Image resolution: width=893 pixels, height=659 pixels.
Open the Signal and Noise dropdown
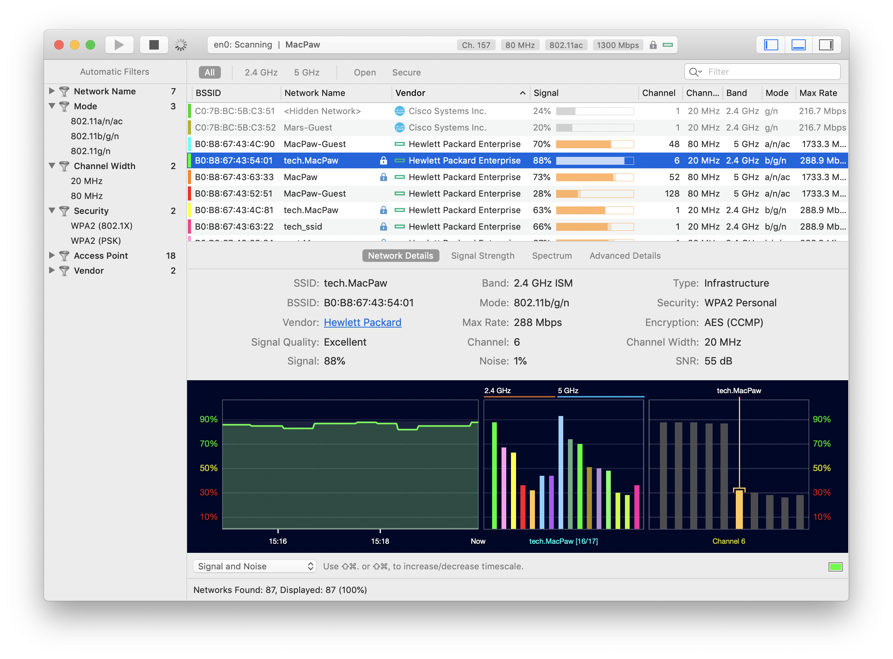[254, 566]
